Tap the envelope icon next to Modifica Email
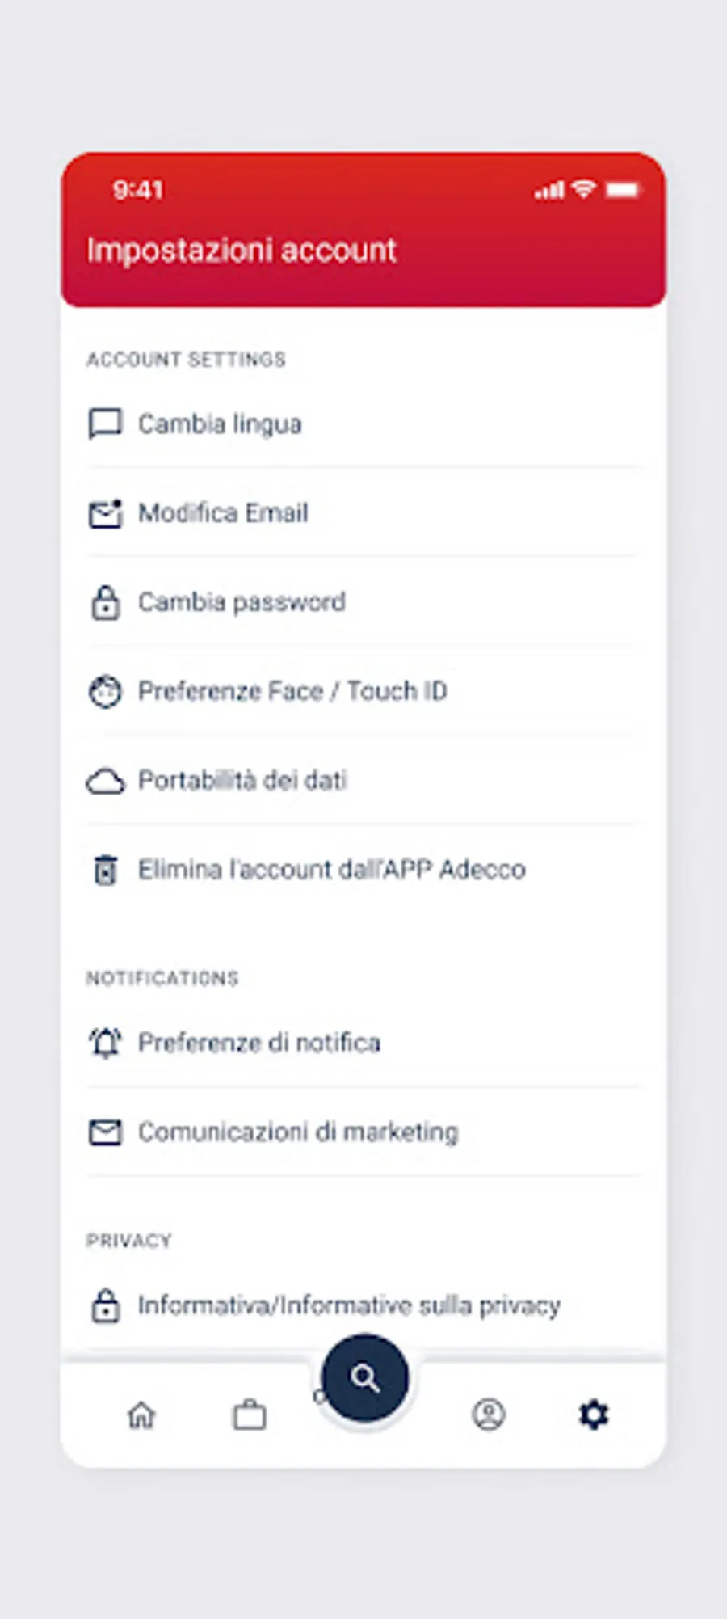Image resolution: width=727 pixels, height=1619 pixels. pyautogui.click(x=105, y=513)
